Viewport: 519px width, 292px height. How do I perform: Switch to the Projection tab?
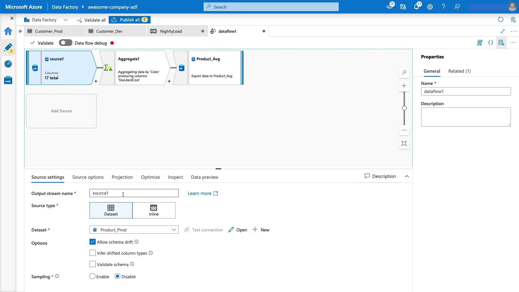point(122,177)
